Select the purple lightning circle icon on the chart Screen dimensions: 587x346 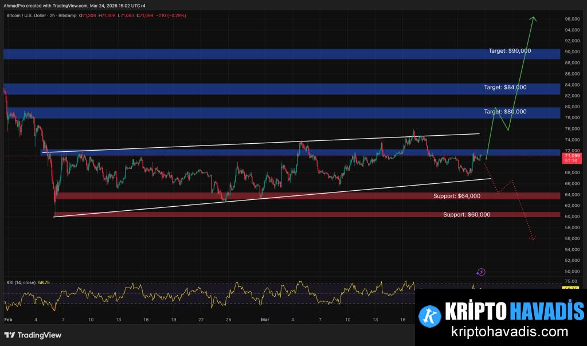482,272
